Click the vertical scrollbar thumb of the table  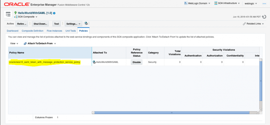pos(261,81)
